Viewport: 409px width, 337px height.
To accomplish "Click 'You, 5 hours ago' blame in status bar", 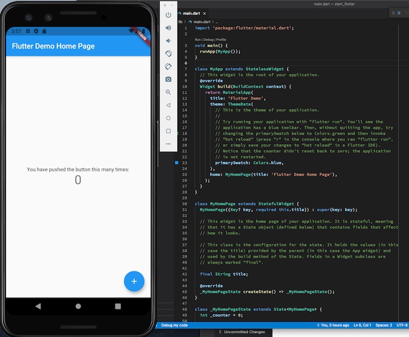I will point(333,325).
